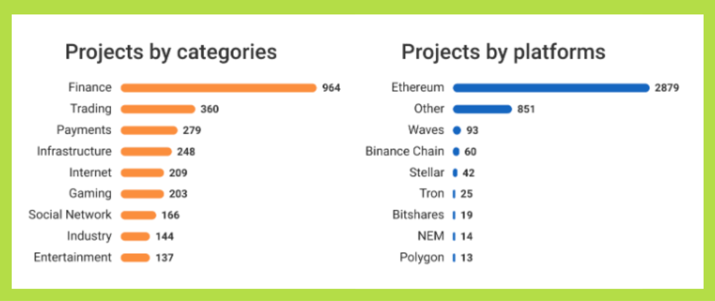Click the Entertainment bar
The width and height of the screenshot is (715, 301).
(x=135, y=258)
